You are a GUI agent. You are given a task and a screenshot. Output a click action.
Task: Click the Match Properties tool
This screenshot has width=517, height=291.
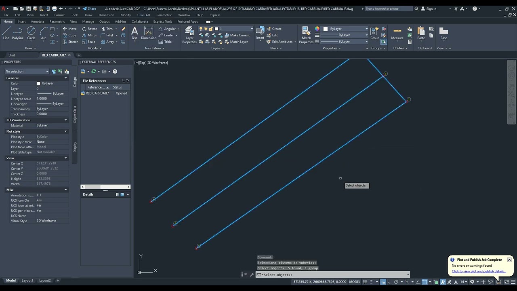coord(306,35)
